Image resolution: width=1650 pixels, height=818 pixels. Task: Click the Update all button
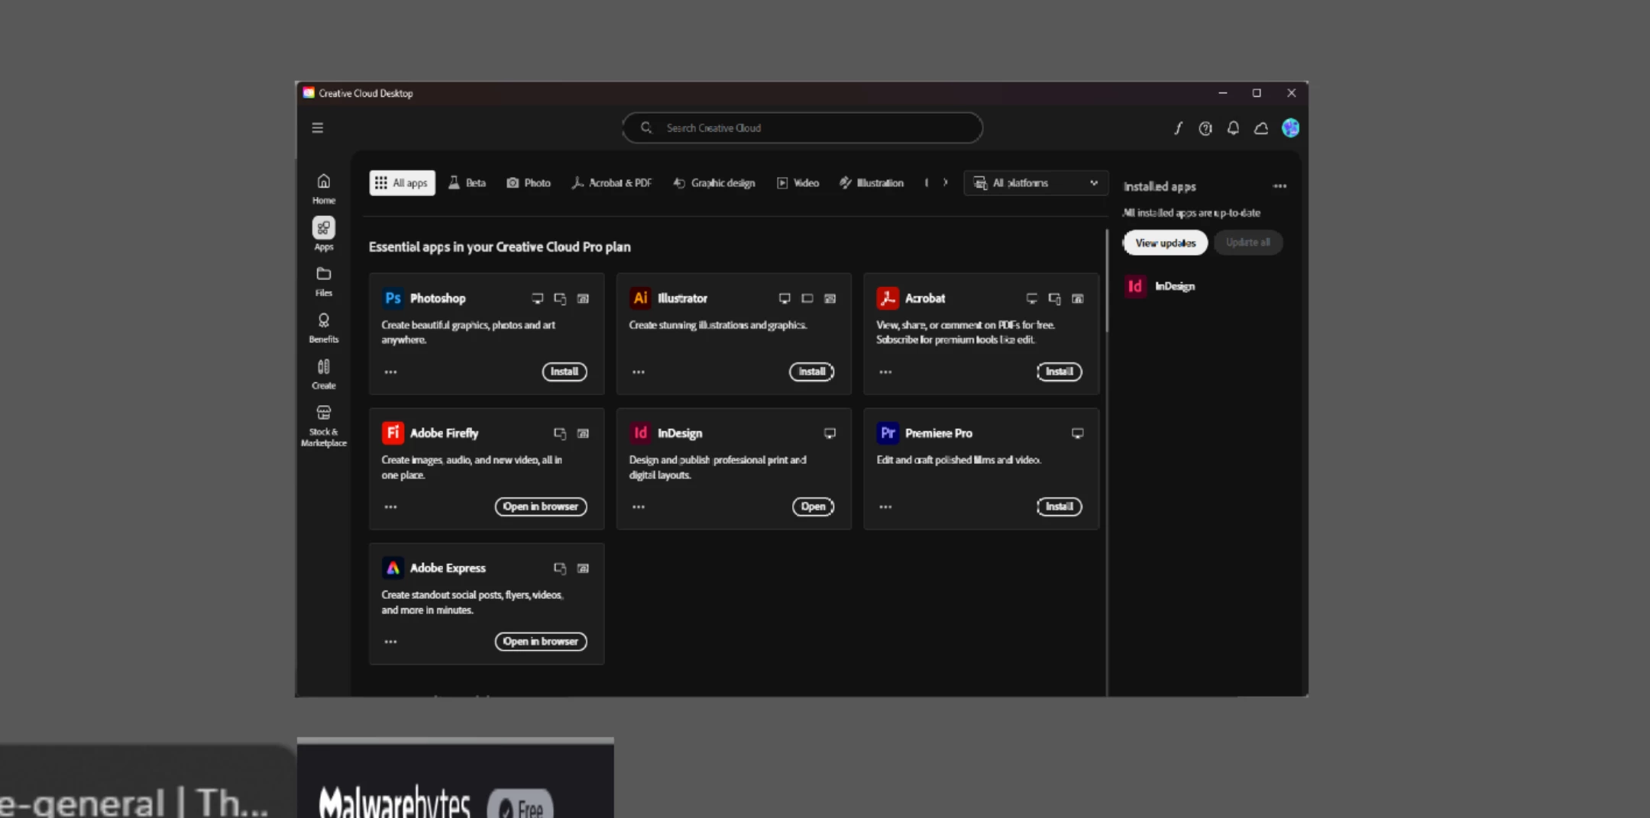click(1247, 243)
